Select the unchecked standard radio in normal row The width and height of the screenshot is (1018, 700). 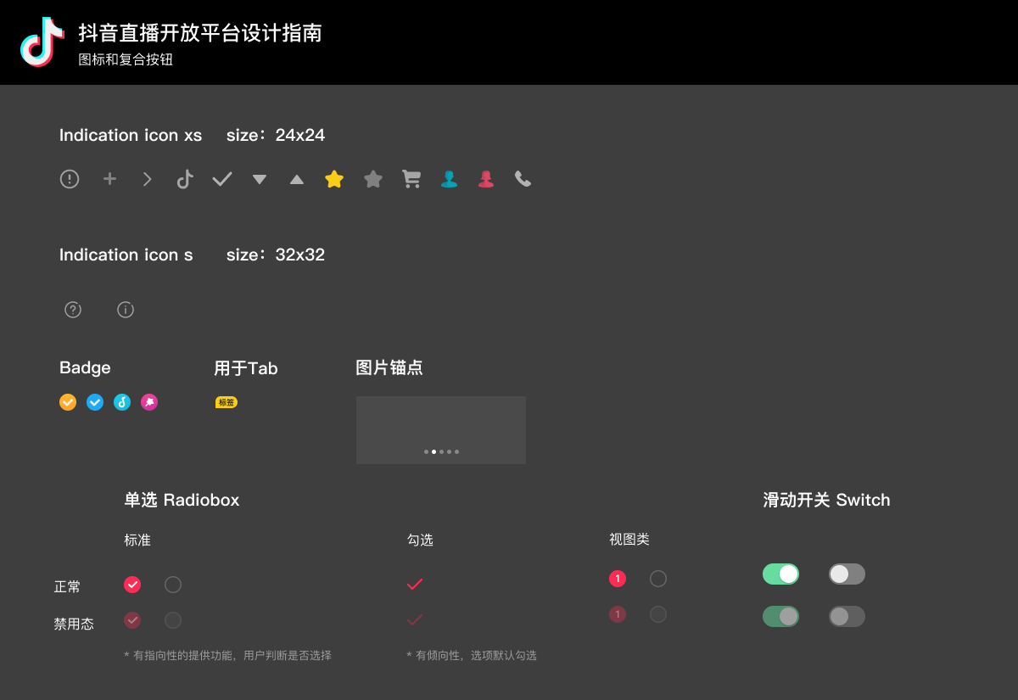click(x=173, y=585)
